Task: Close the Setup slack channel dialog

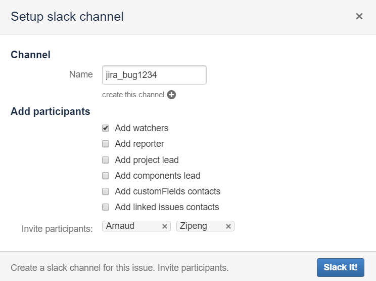Action: point(359,16)
